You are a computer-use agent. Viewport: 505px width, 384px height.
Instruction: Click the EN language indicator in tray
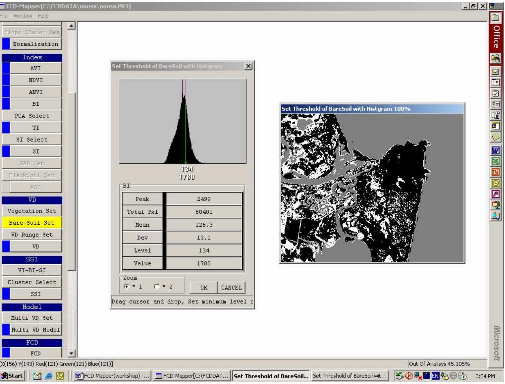435,376
